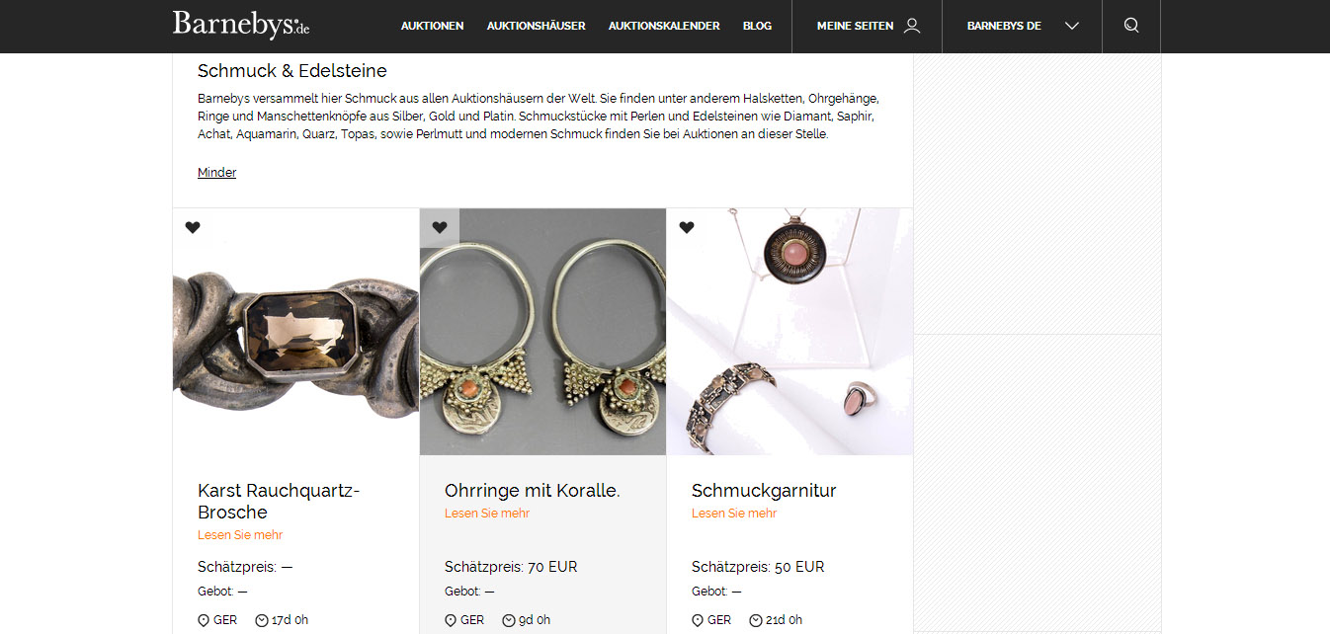The height and width of the screenshot is (634, 1330).
Task: Click clock icon next to 21d 0h
Action: tap(756, 620)
